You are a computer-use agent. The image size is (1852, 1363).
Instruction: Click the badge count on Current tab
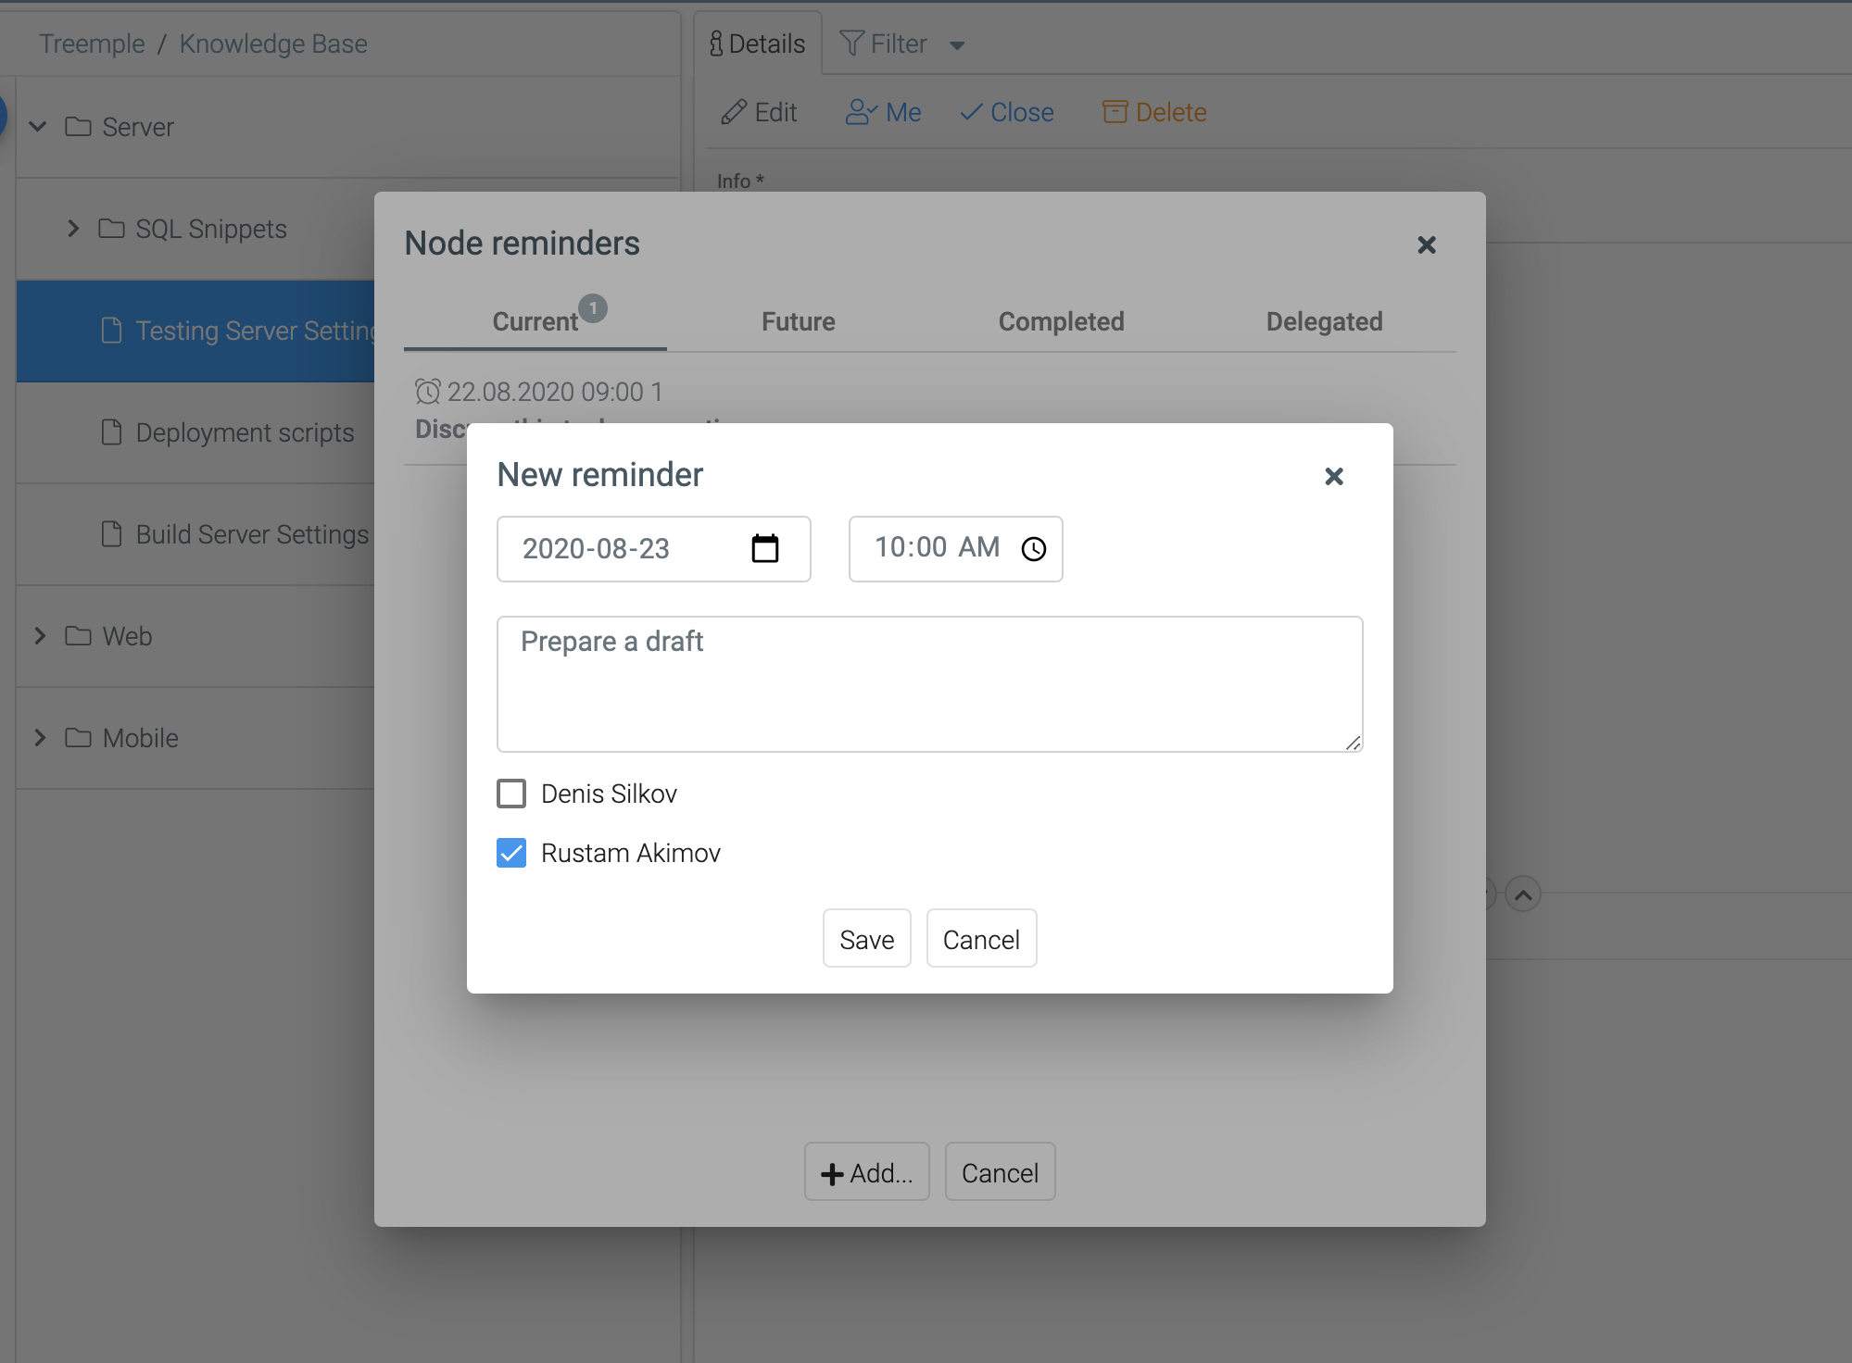pyautogui.click(x=593, y=308)
